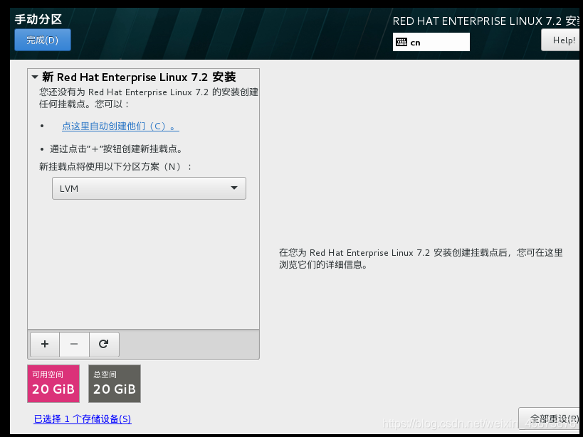Viewport: 583px width, 437px height.
Task: Click the RED HAT ENTERPRISE LINUX 7.2 heading
Action: (485, 21)
